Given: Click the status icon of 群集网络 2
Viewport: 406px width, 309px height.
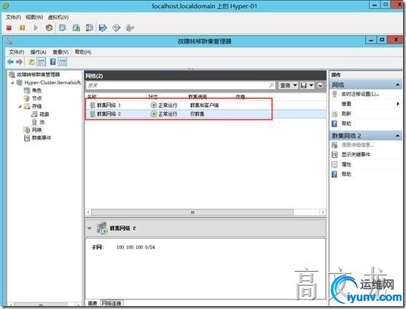Looking at the screenshot, I should [154, 113].
